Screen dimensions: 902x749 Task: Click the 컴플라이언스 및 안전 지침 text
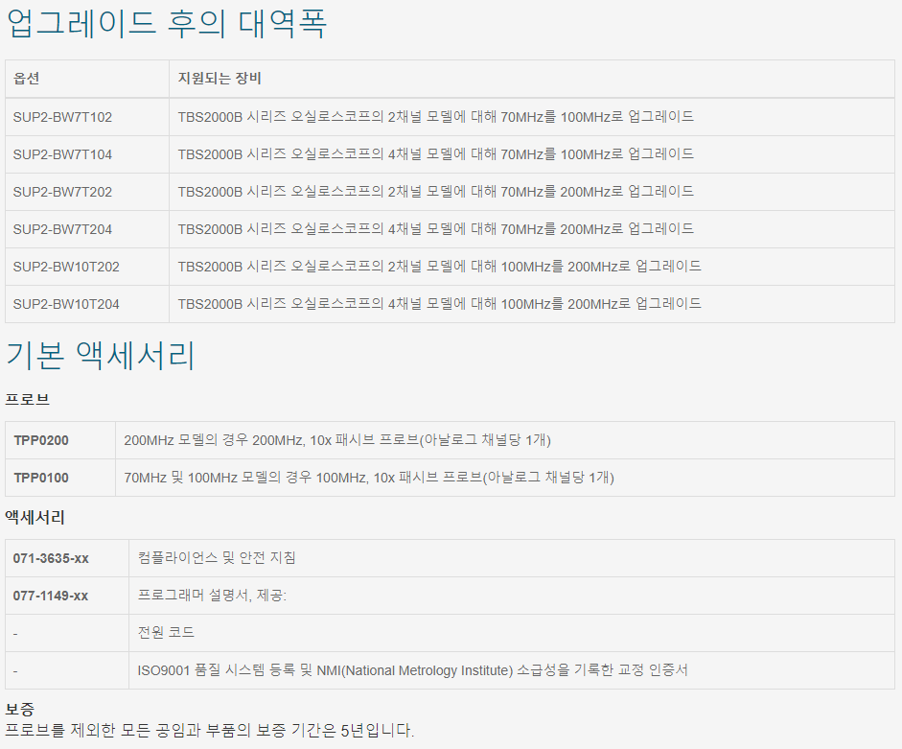tap(217, 558)
